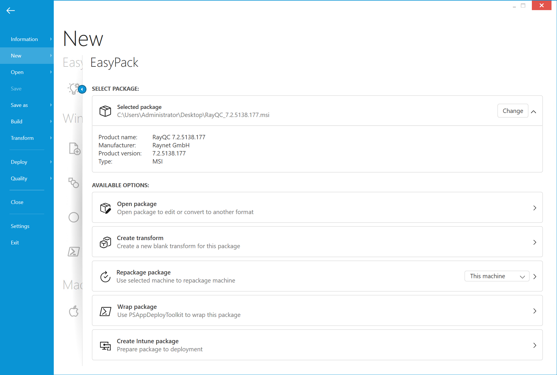Click the Repackage package circular arrow icon

tap(105, 276)
